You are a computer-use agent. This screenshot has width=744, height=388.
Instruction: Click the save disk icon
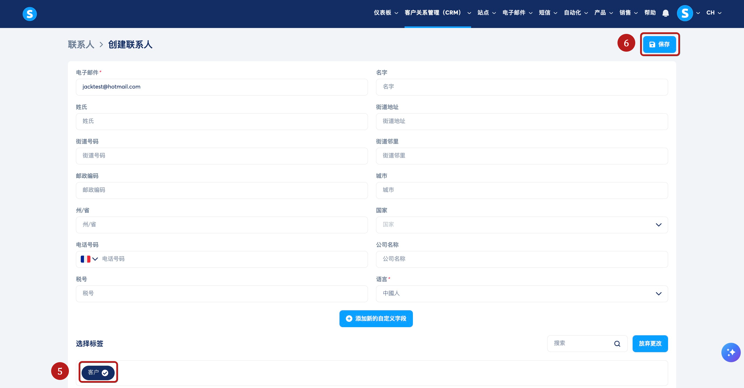[x=652, y=44]
